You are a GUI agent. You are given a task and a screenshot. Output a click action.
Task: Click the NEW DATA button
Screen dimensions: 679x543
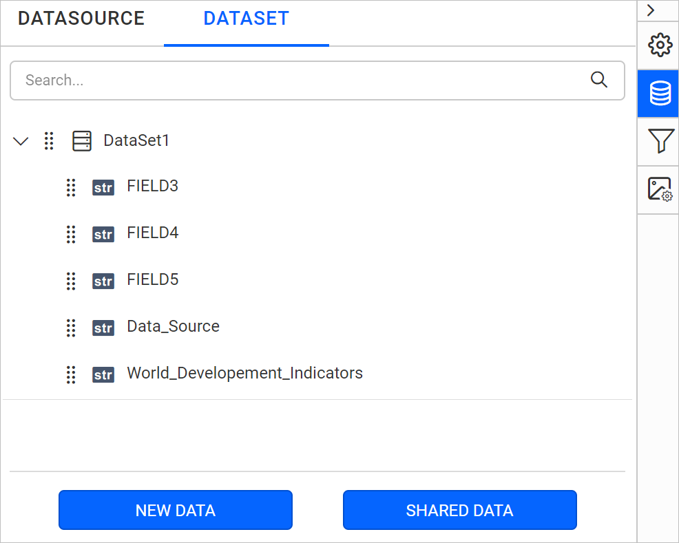(176, 510)
